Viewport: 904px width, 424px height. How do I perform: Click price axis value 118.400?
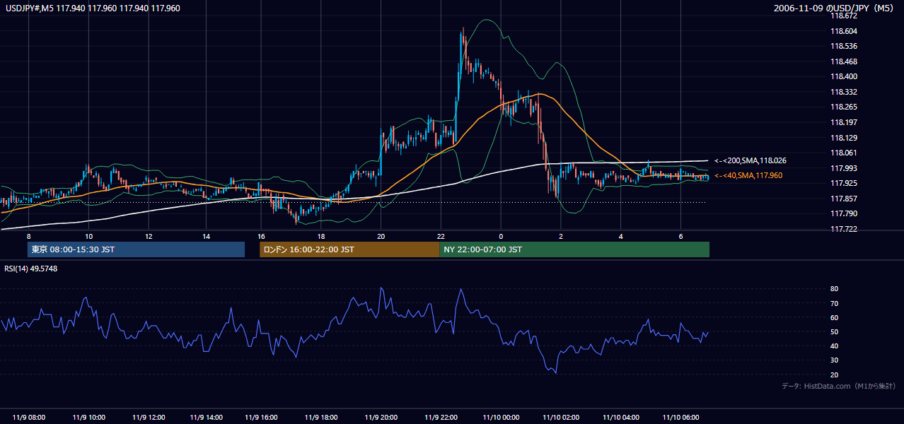click(844, 76)
